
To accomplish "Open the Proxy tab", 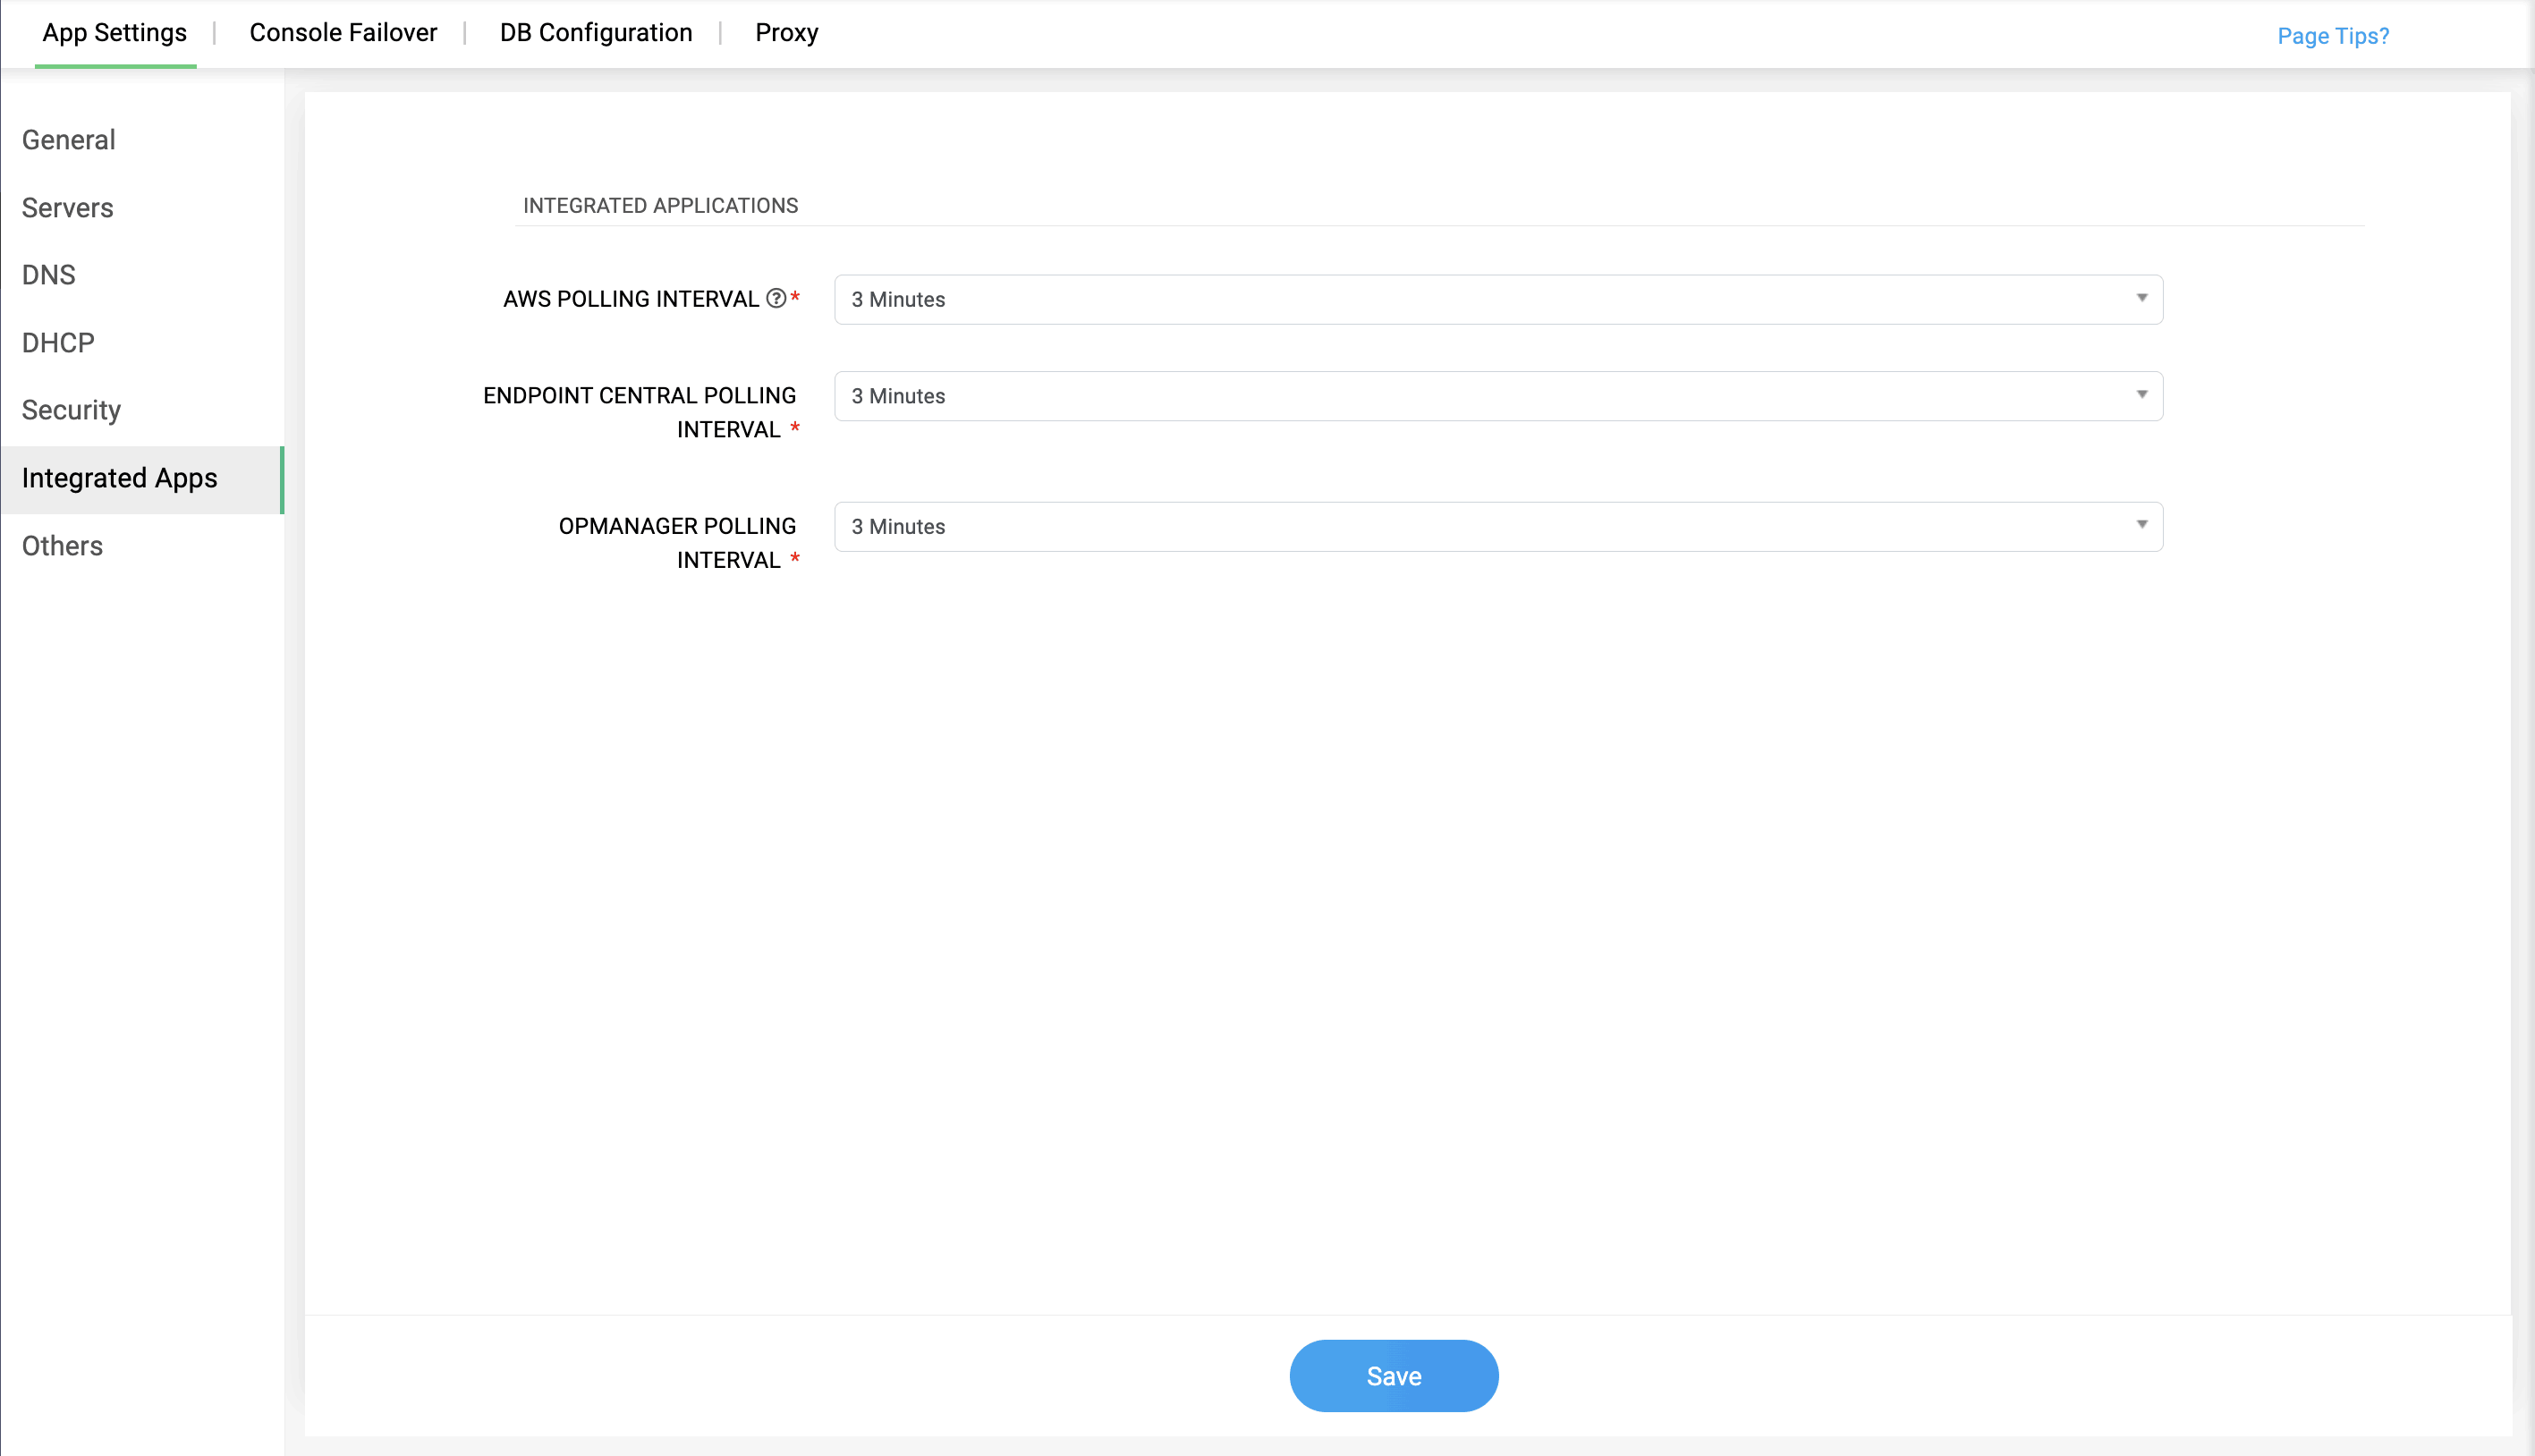I will tap(786, 33).
